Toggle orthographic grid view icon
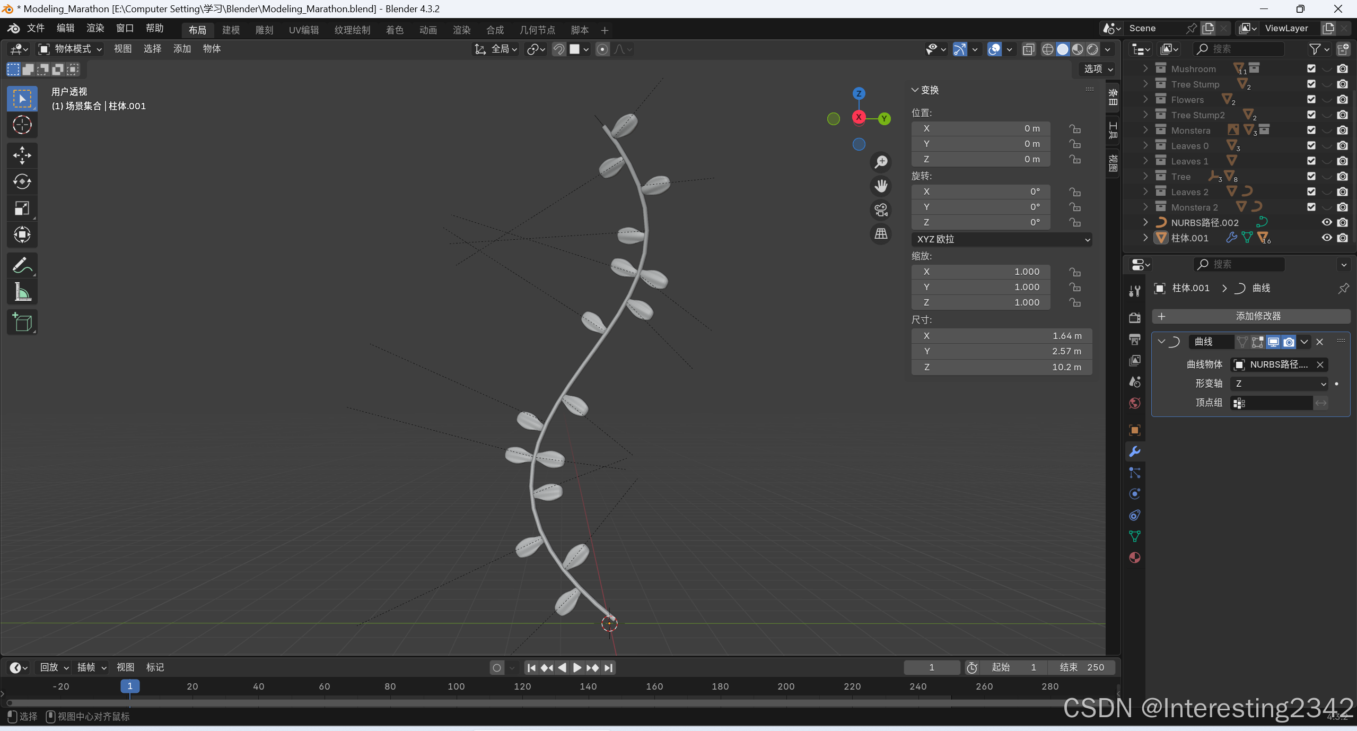The image size is (1357, 731). pos(881,233)
